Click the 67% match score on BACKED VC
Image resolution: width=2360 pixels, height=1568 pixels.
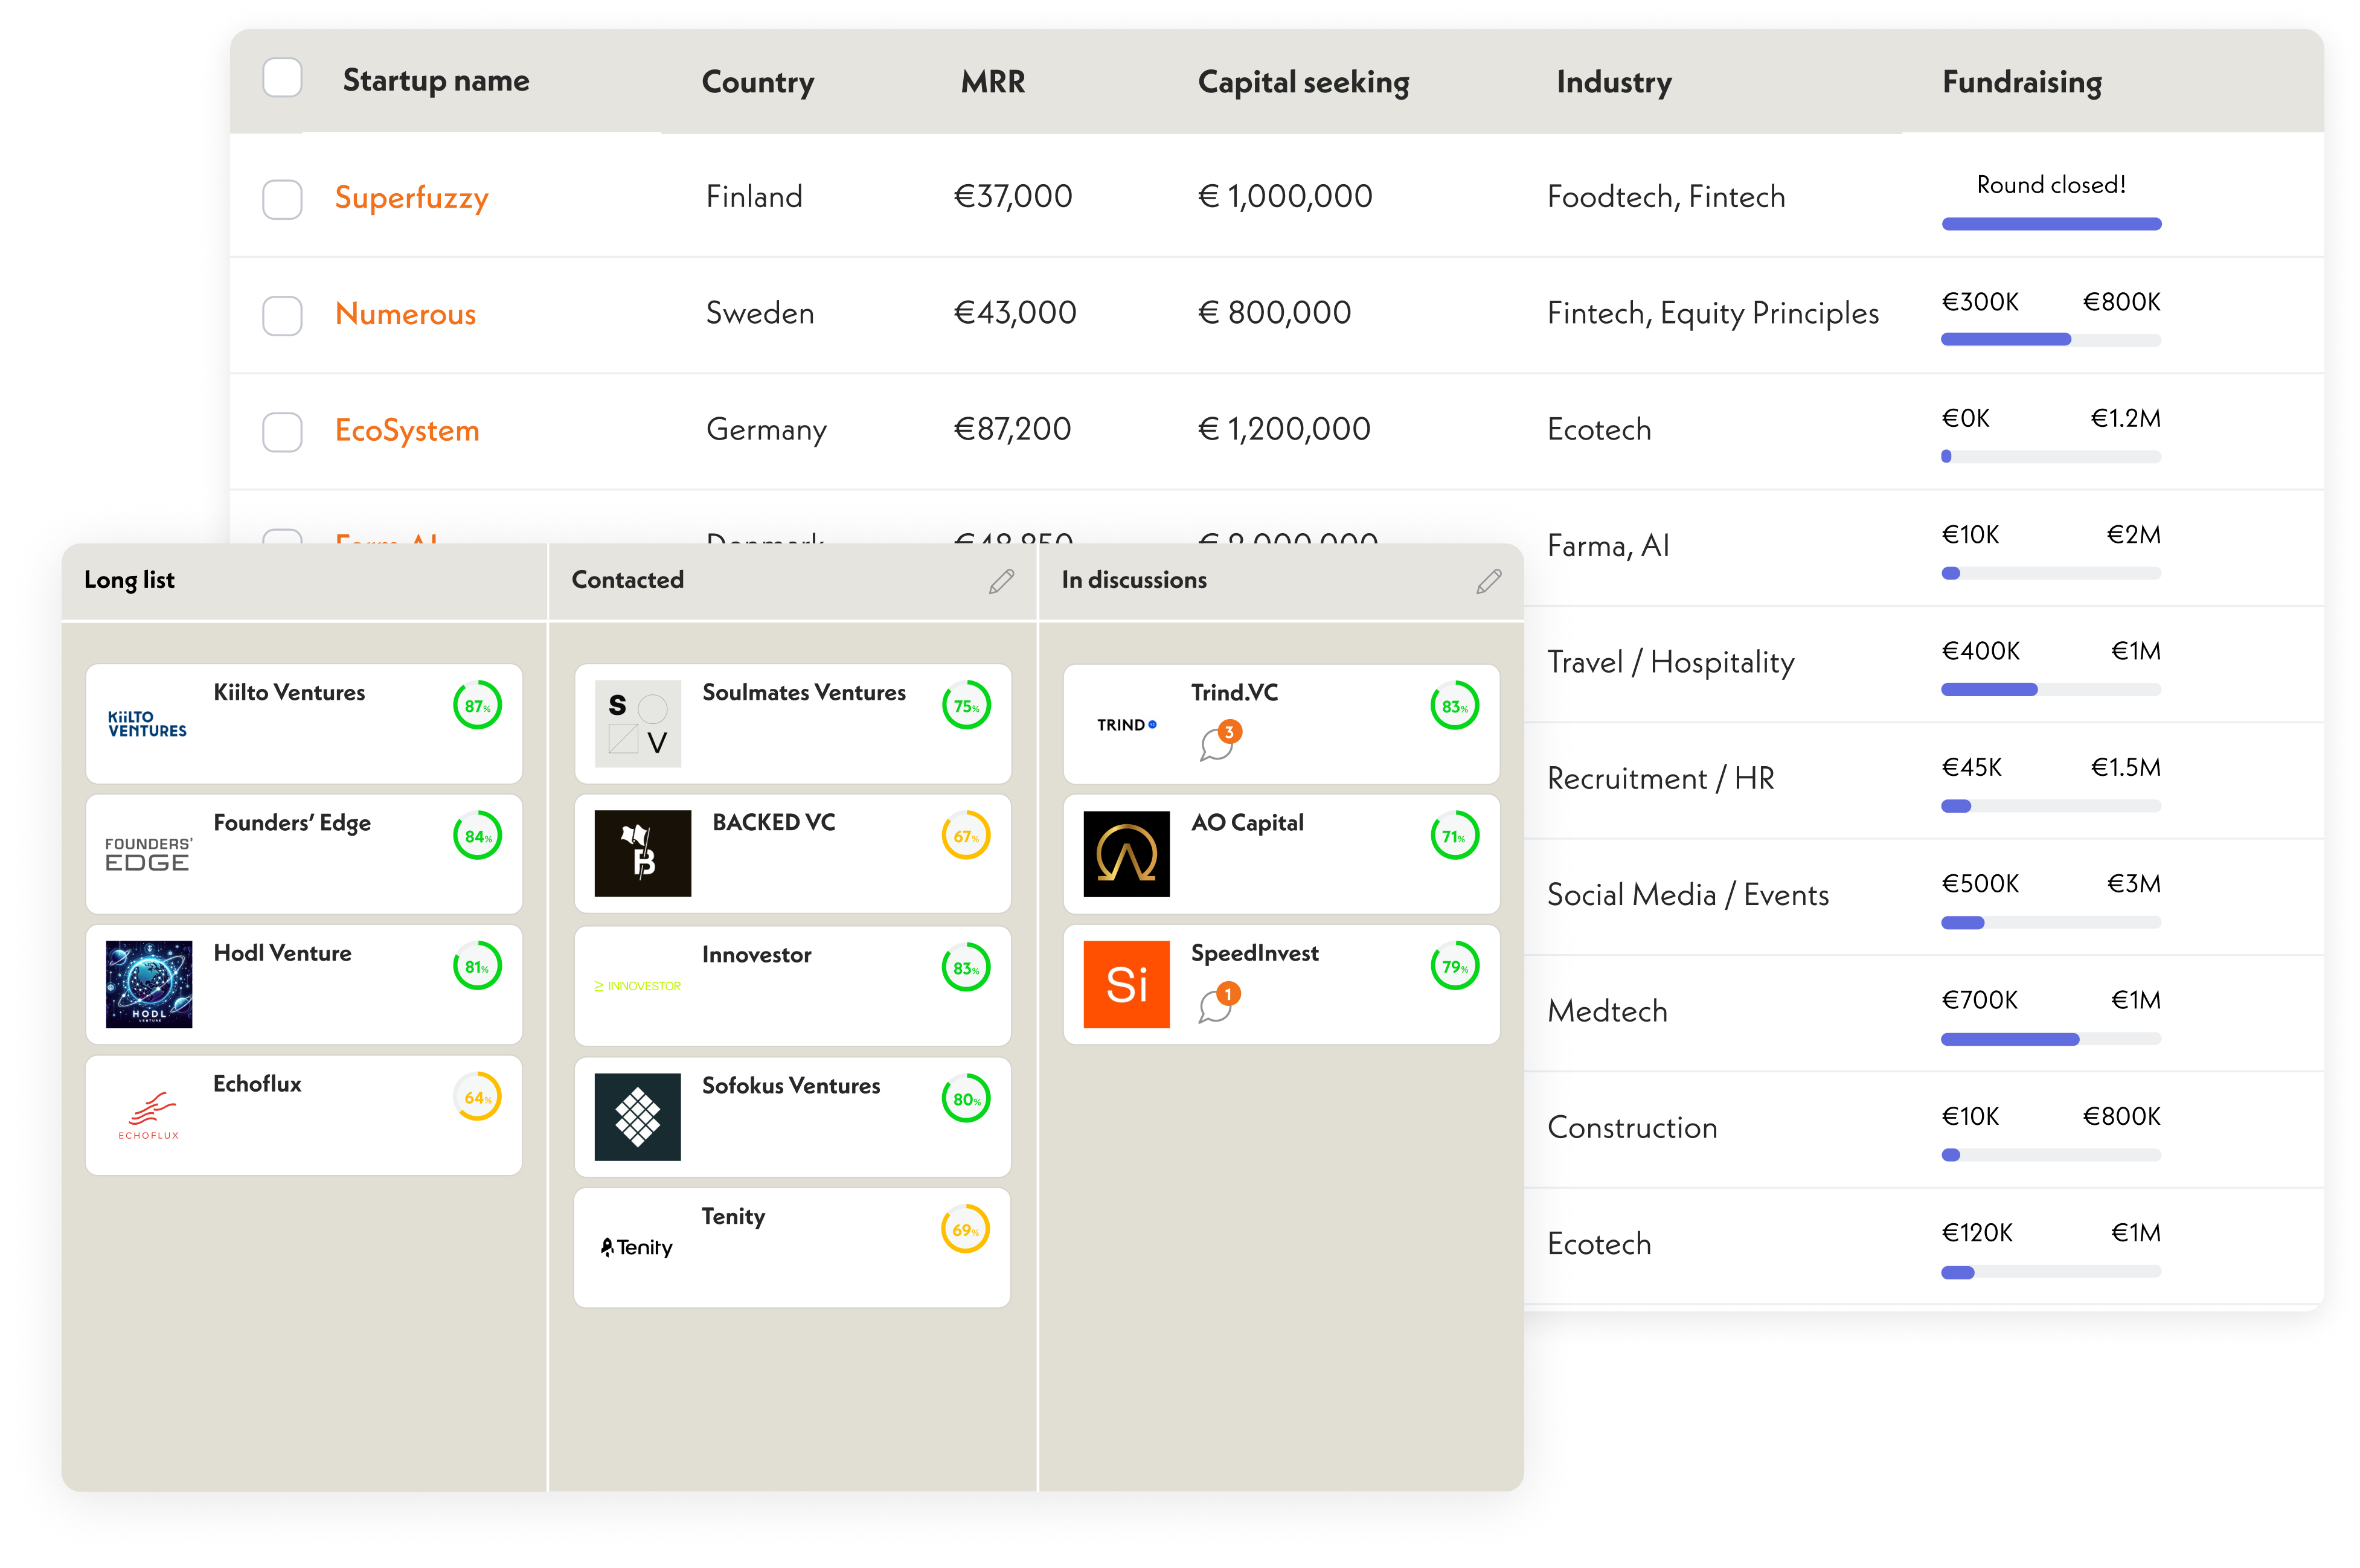click(x=965, y=836)
